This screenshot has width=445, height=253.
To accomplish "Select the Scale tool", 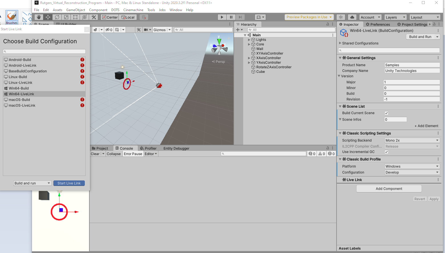I will point(66,17).
